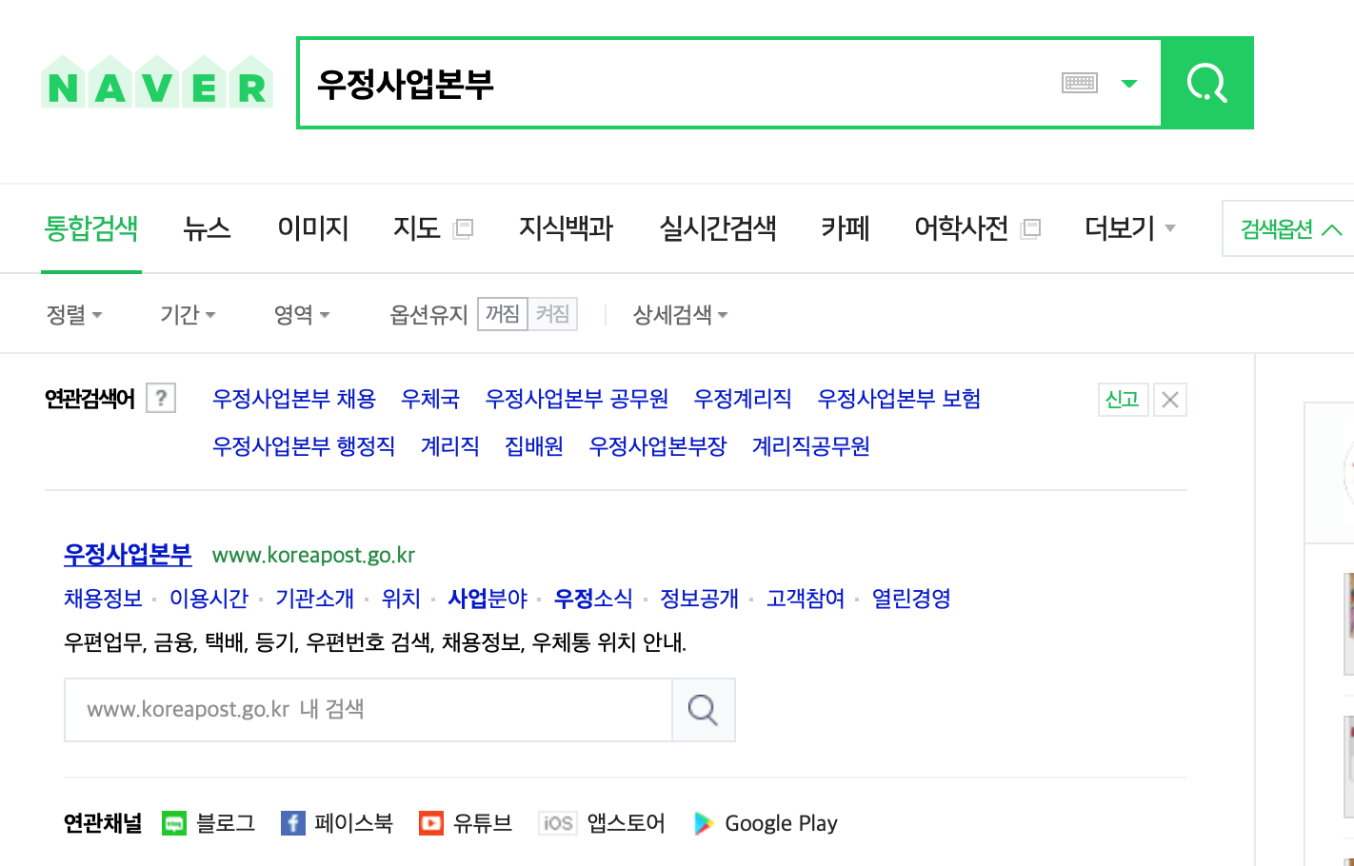Open the Google Play link

(x=766, y=823)
